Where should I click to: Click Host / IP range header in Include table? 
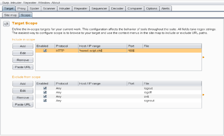[103, 46]
